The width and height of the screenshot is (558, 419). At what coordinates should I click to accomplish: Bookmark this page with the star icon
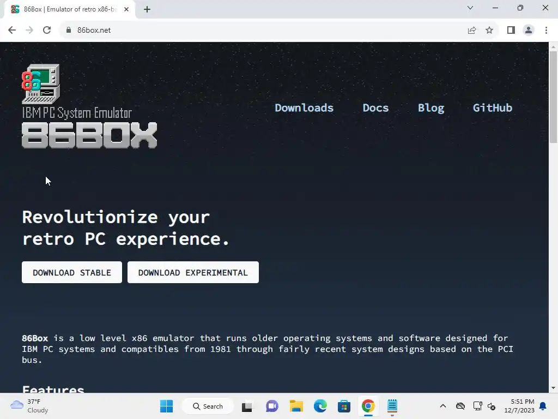pyautogui.click(x=489, y=31)
